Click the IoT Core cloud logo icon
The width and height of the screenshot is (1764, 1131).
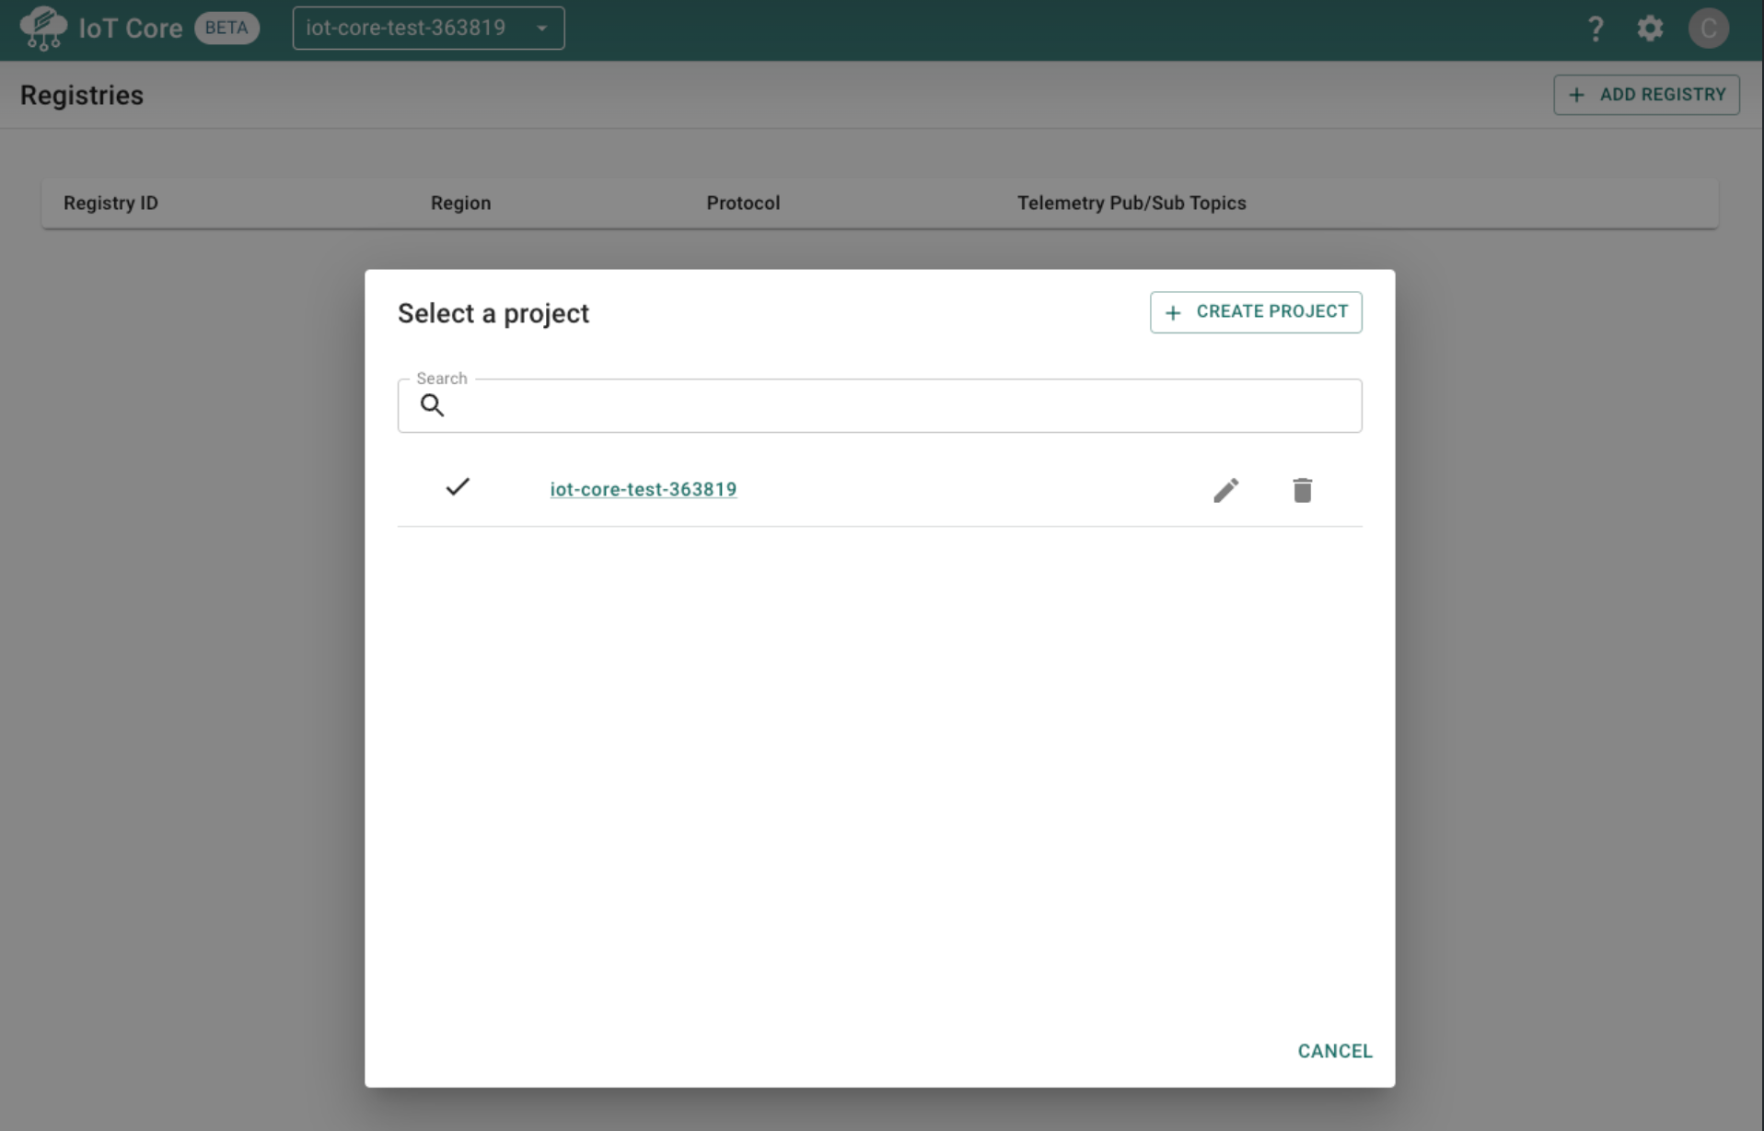[x=43, y=29]
